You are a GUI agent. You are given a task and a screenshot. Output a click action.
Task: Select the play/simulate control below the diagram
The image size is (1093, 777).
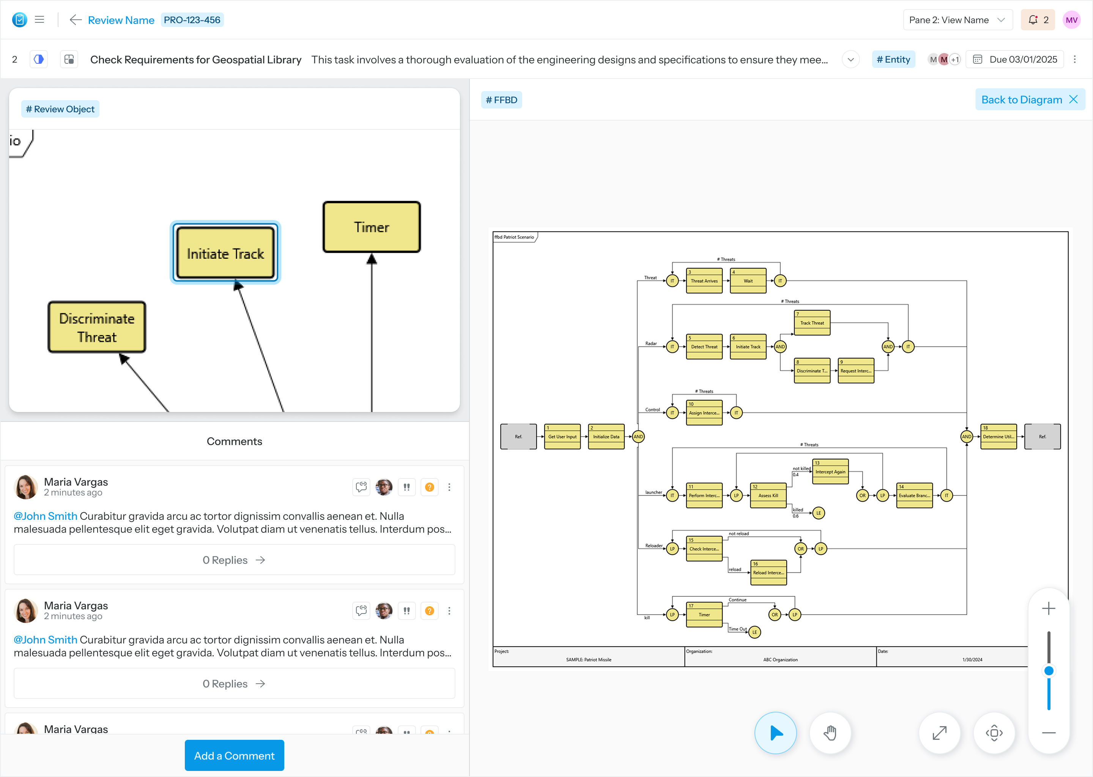(x=775, y=733)
